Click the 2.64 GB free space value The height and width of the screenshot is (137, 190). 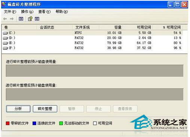coord(145,38)
